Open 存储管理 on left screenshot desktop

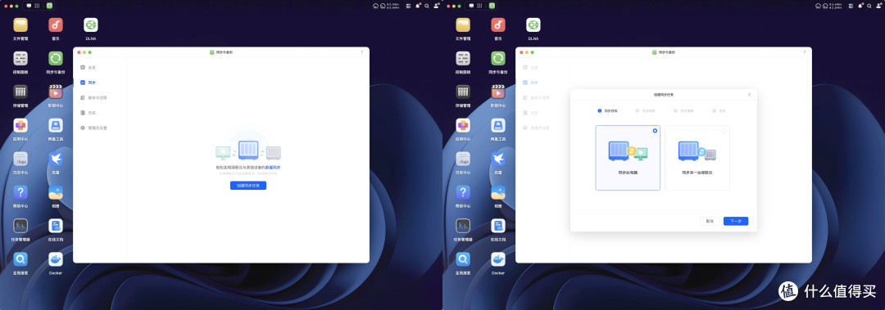coord(20,92)
